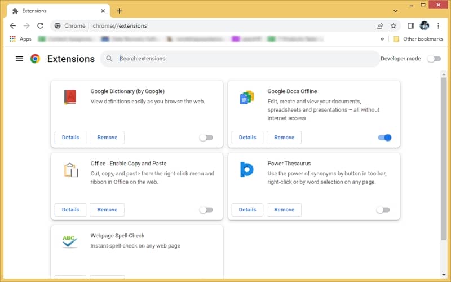Image resolution: width=451 pixels, height=282 pixels.
Task: Open Details for Google Docs Offline
Action: pyautogui.click(x=247, y=138)
